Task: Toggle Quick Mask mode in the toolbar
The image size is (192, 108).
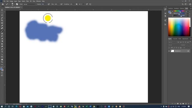Action: pyautogui.click(x=2, y=73)
